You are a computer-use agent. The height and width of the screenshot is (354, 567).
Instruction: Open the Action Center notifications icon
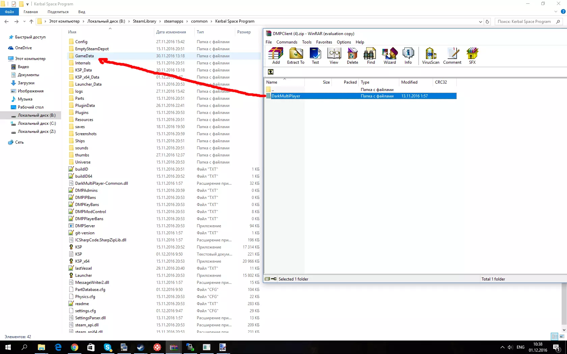pos(557,347)
